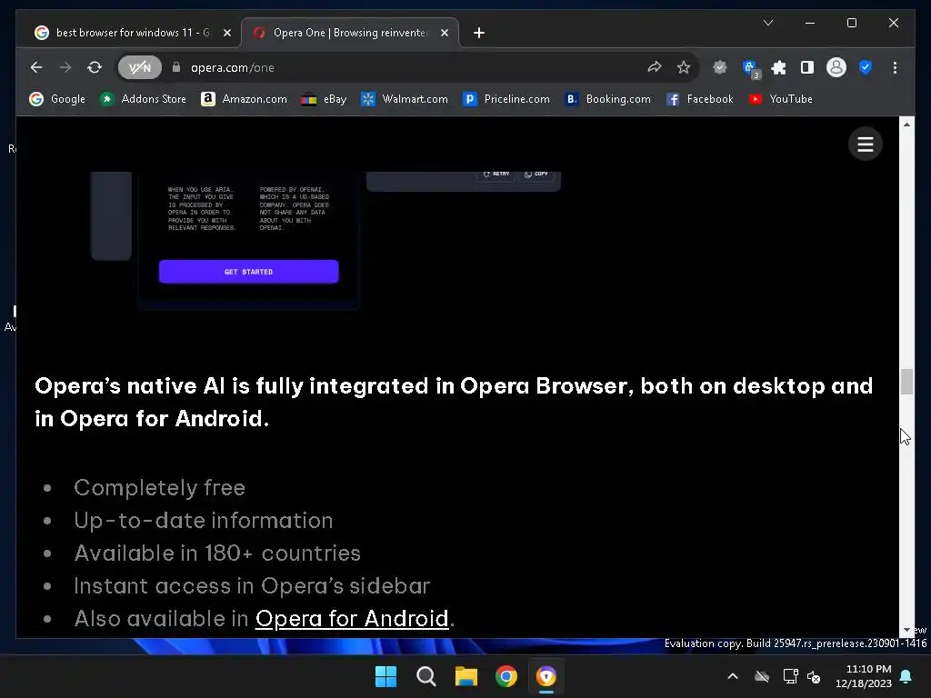Open the Booking.com bookmark
Screen dimensions: 931x698
(608, 99)
